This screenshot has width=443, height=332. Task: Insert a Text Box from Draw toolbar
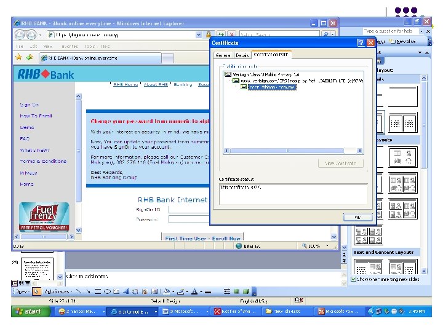[116, 291]
